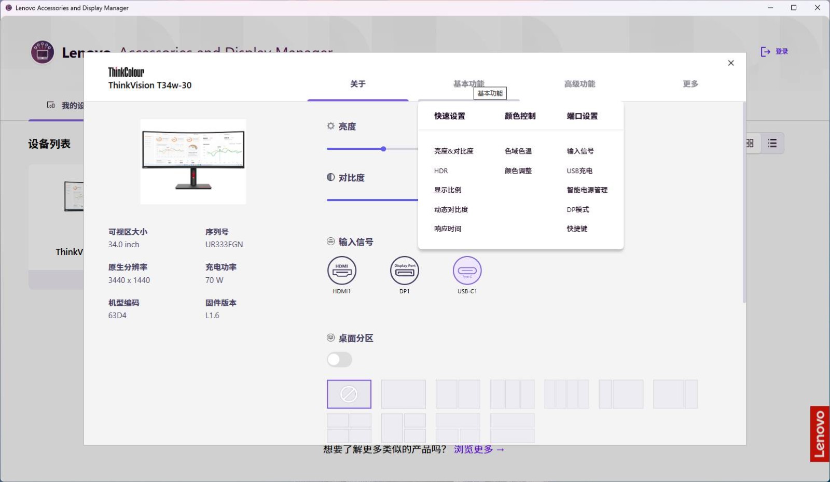Open the 基本功能 tab
This screenshot has width=830, height=482.
pyautogui.click(x=468, y=84)
